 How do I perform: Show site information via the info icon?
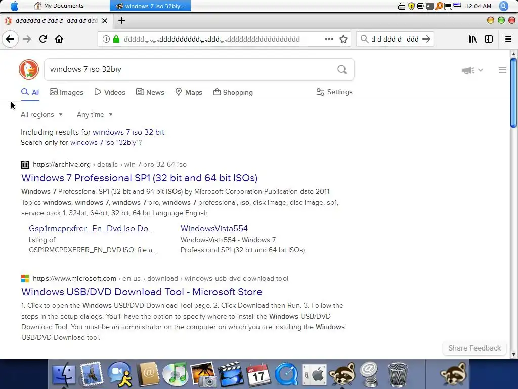[x=106, y=39]
